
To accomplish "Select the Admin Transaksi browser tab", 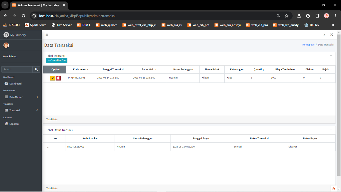I will [39, 5].
